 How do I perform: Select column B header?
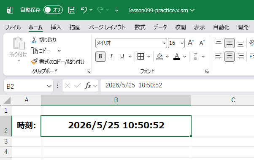(116, 100)
